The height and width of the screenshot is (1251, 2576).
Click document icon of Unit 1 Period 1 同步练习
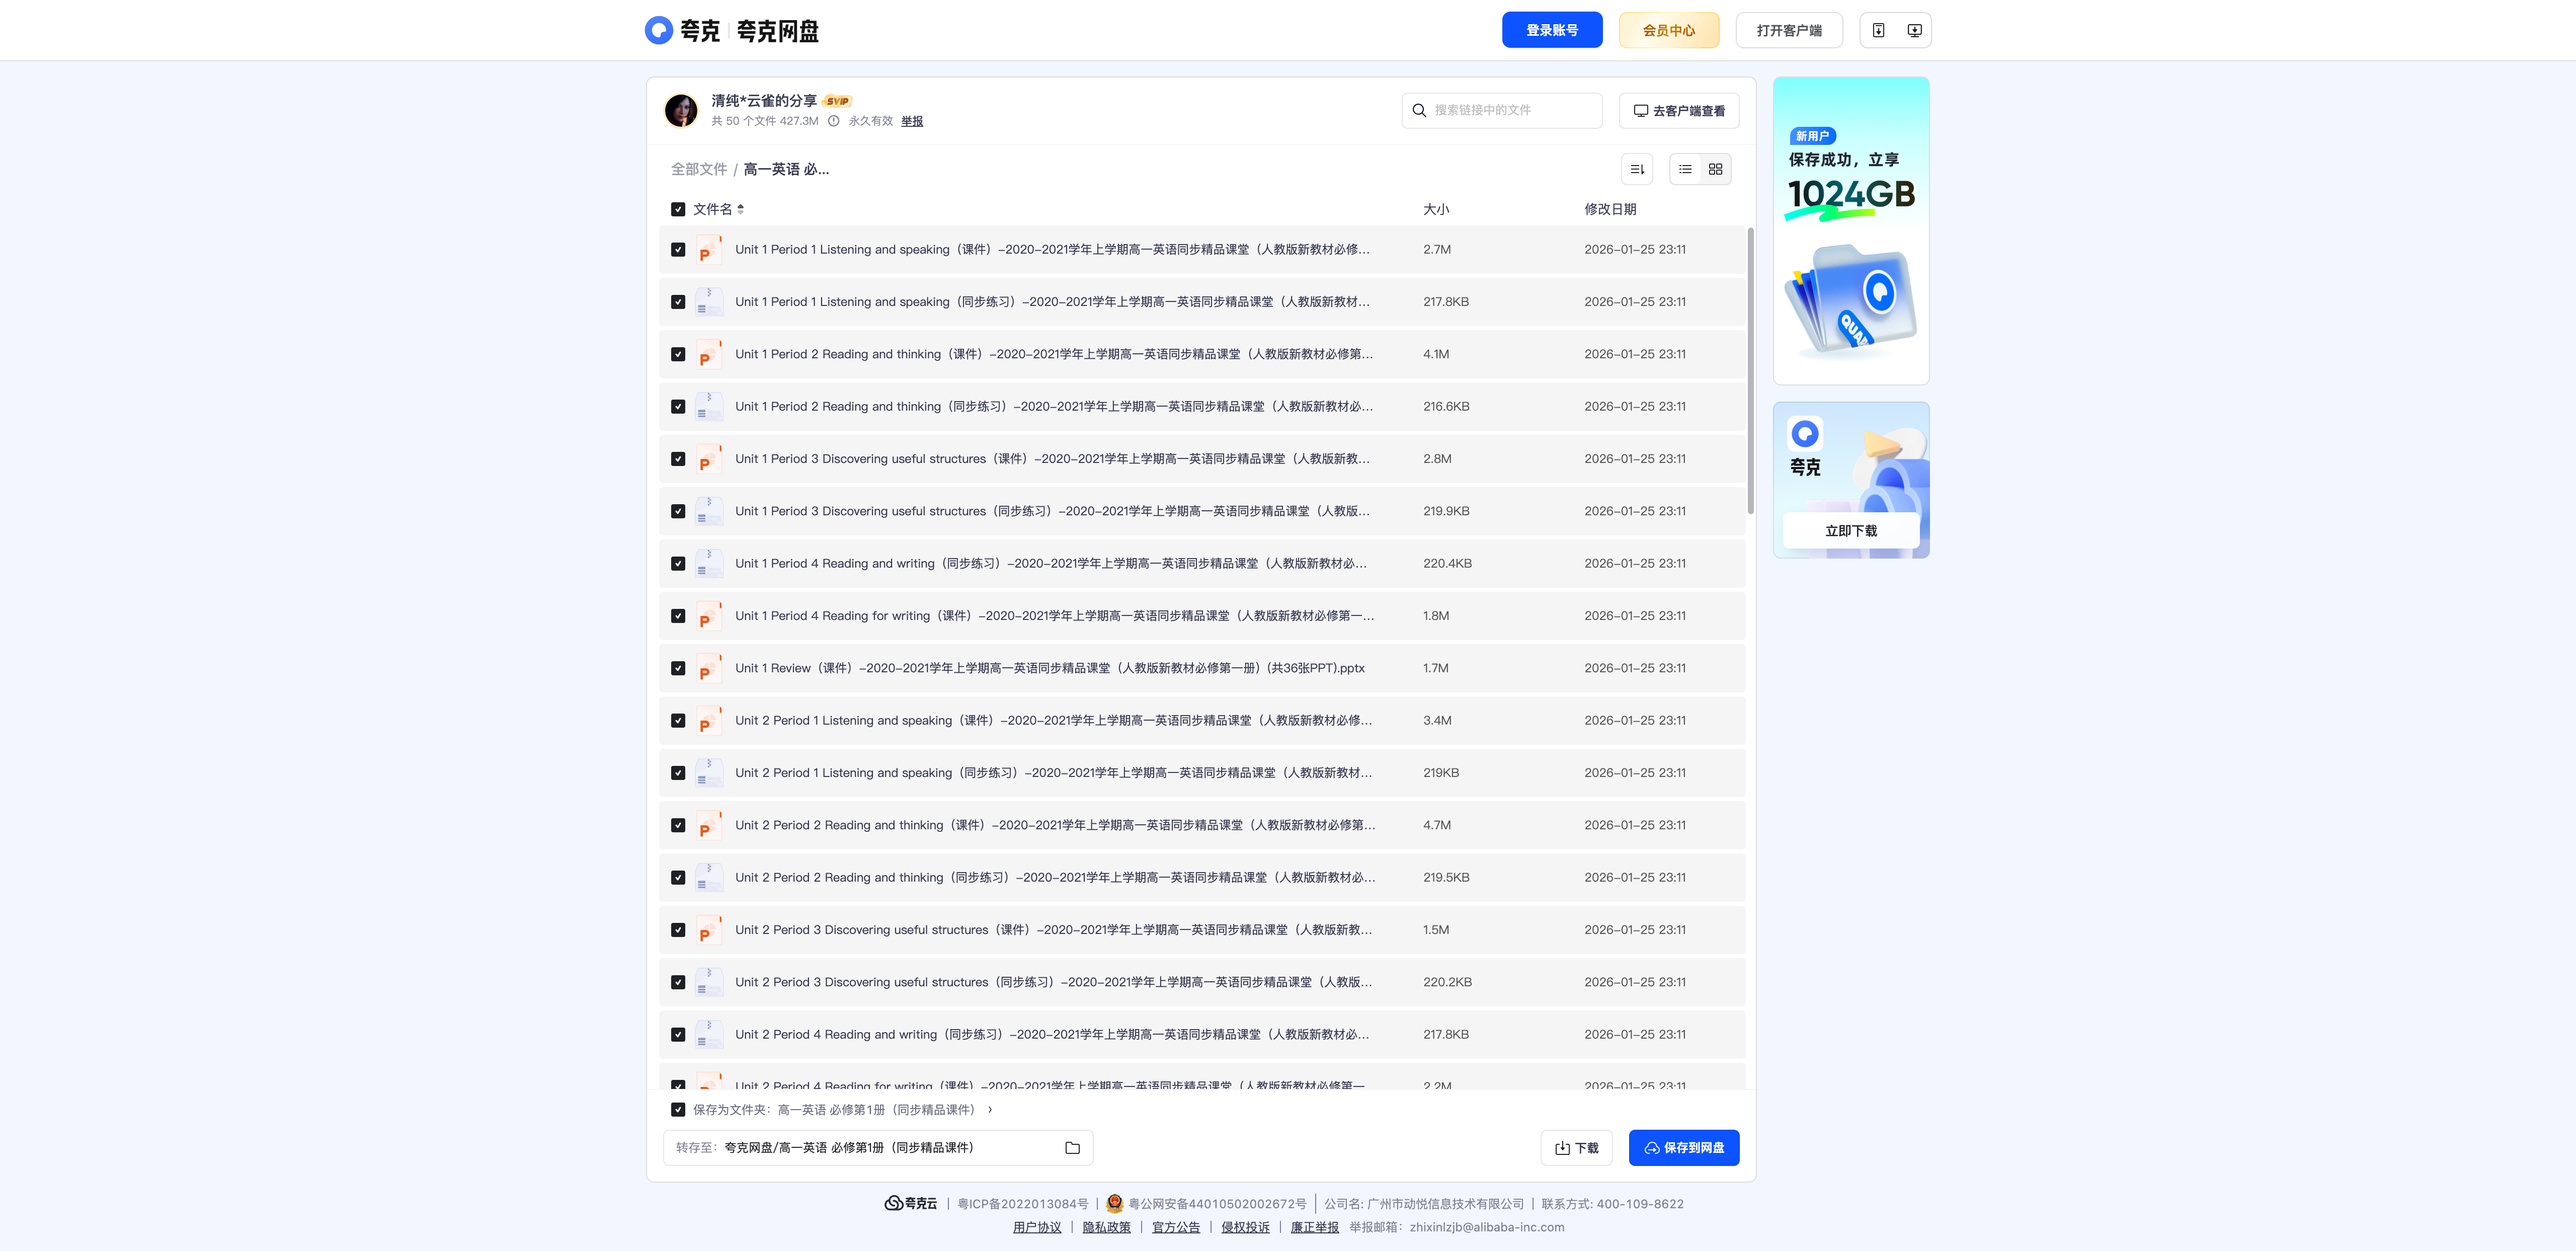(x=708, y=302)
